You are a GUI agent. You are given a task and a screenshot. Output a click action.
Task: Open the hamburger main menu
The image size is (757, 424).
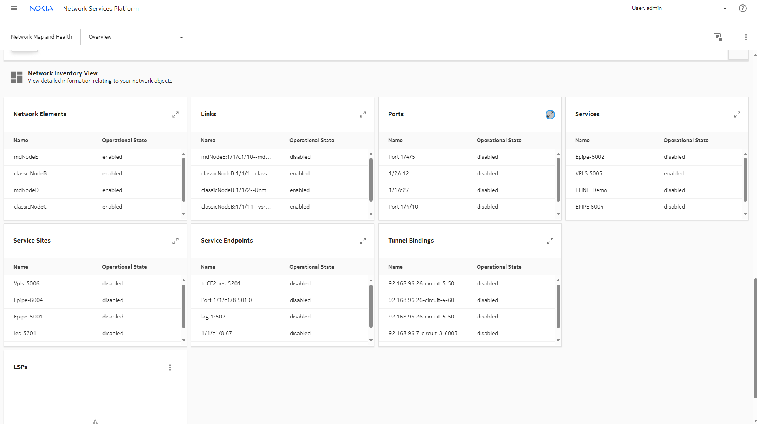click(14, 8)
